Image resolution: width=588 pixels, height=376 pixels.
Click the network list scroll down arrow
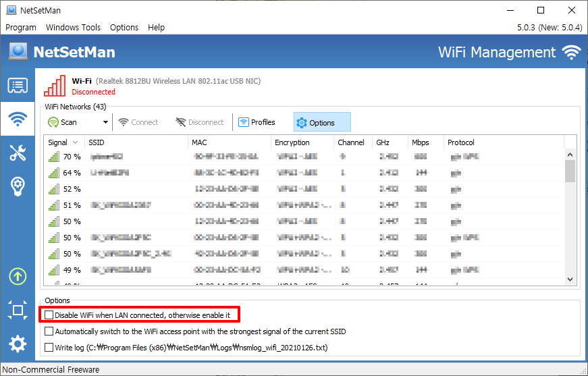point(570,279)
